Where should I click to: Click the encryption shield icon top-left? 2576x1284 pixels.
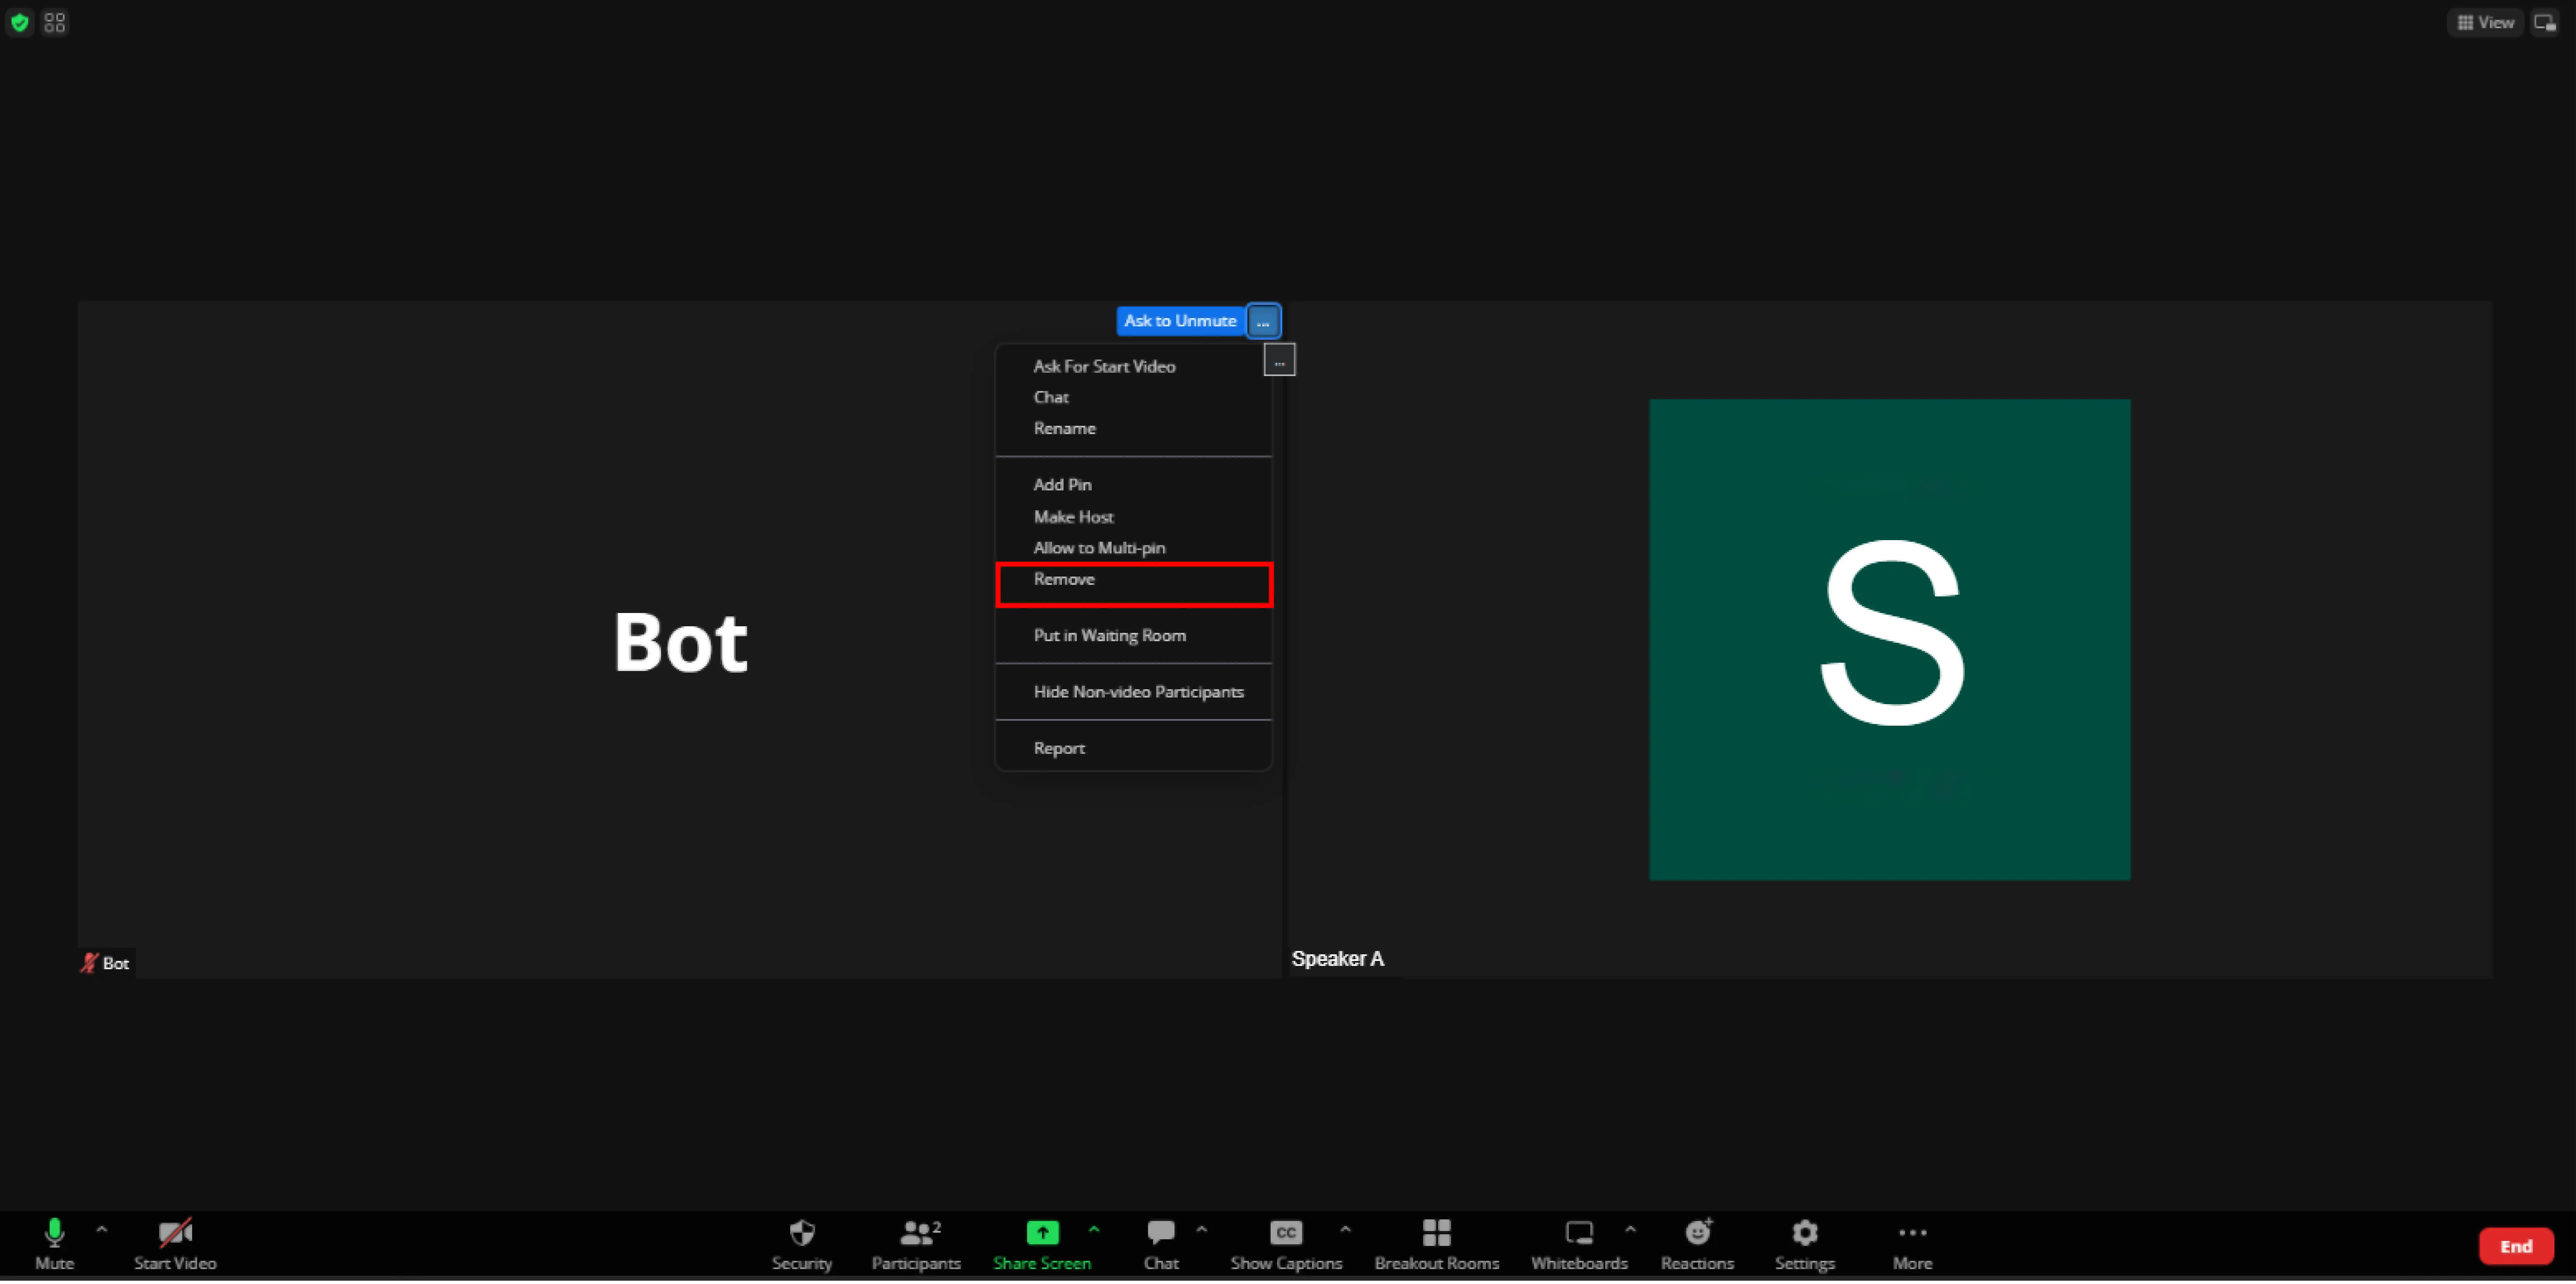point(20,22)
